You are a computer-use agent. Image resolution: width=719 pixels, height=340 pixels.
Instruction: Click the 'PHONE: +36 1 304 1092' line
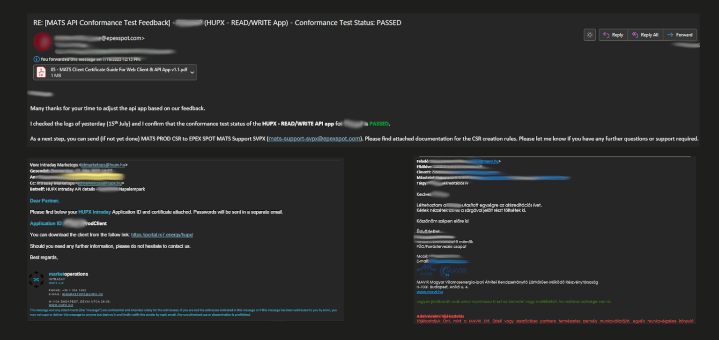pyautogui.click(x=67, y=290)
